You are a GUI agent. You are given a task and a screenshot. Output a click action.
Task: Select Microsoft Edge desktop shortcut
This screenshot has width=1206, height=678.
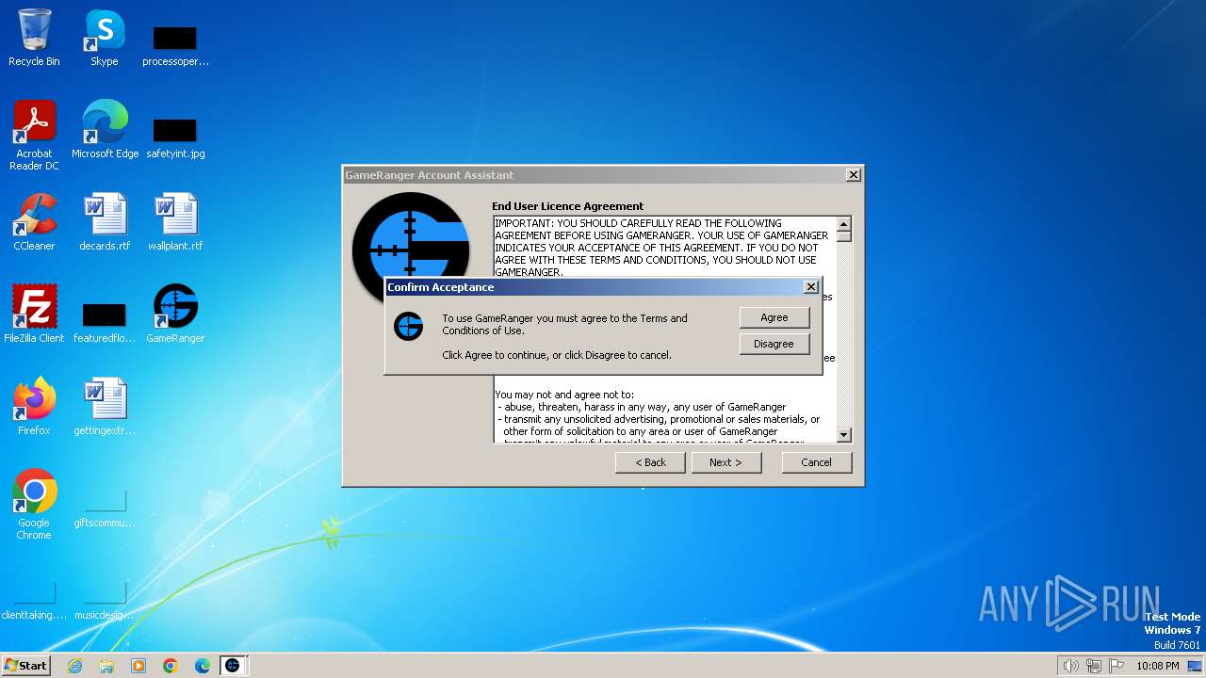[x=105, y=130]
